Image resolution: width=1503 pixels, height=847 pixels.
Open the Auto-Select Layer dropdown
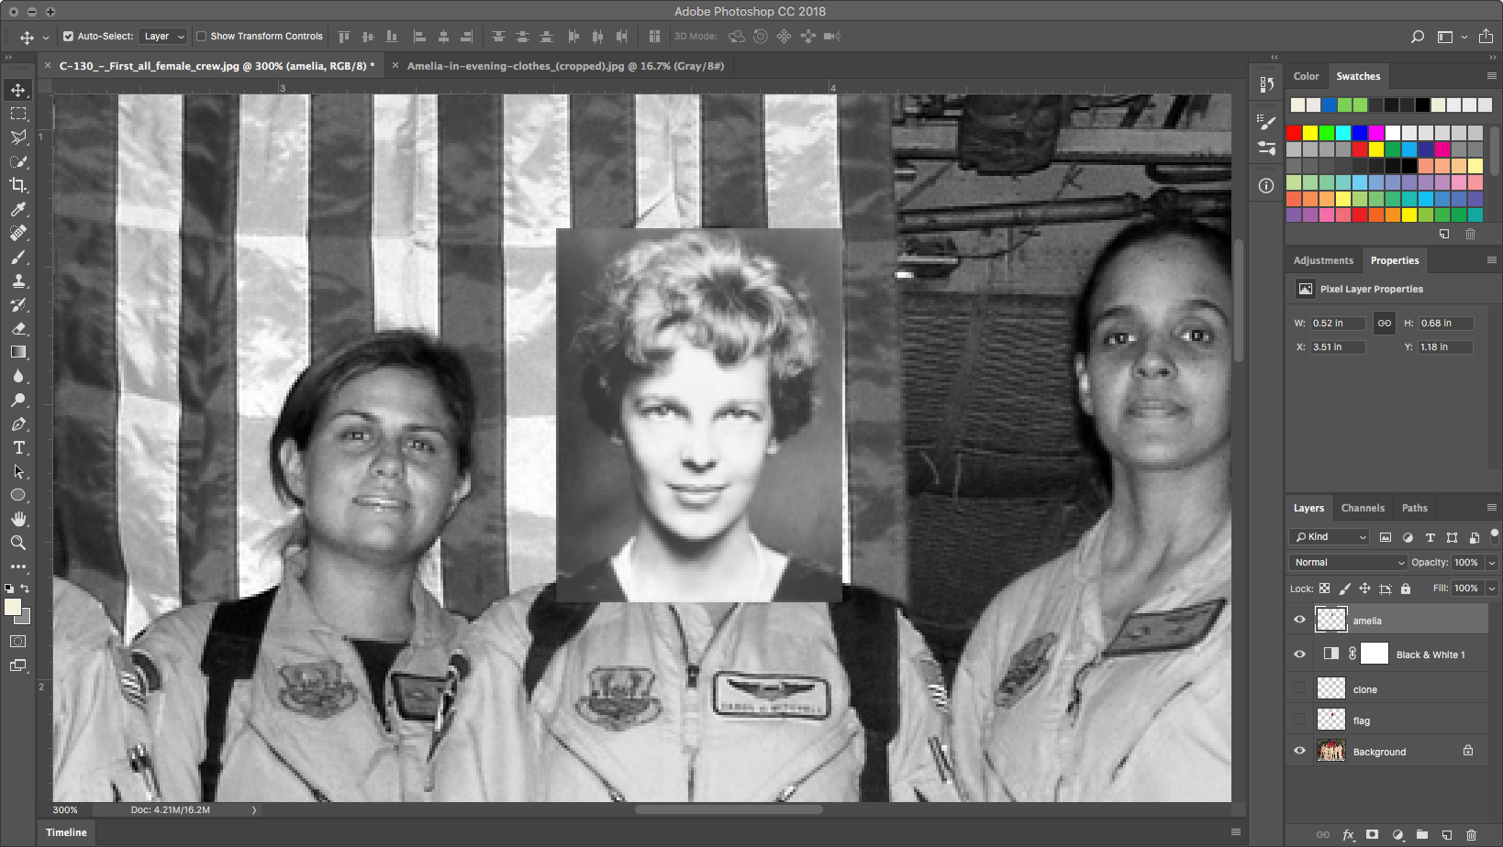click(163, 37)
